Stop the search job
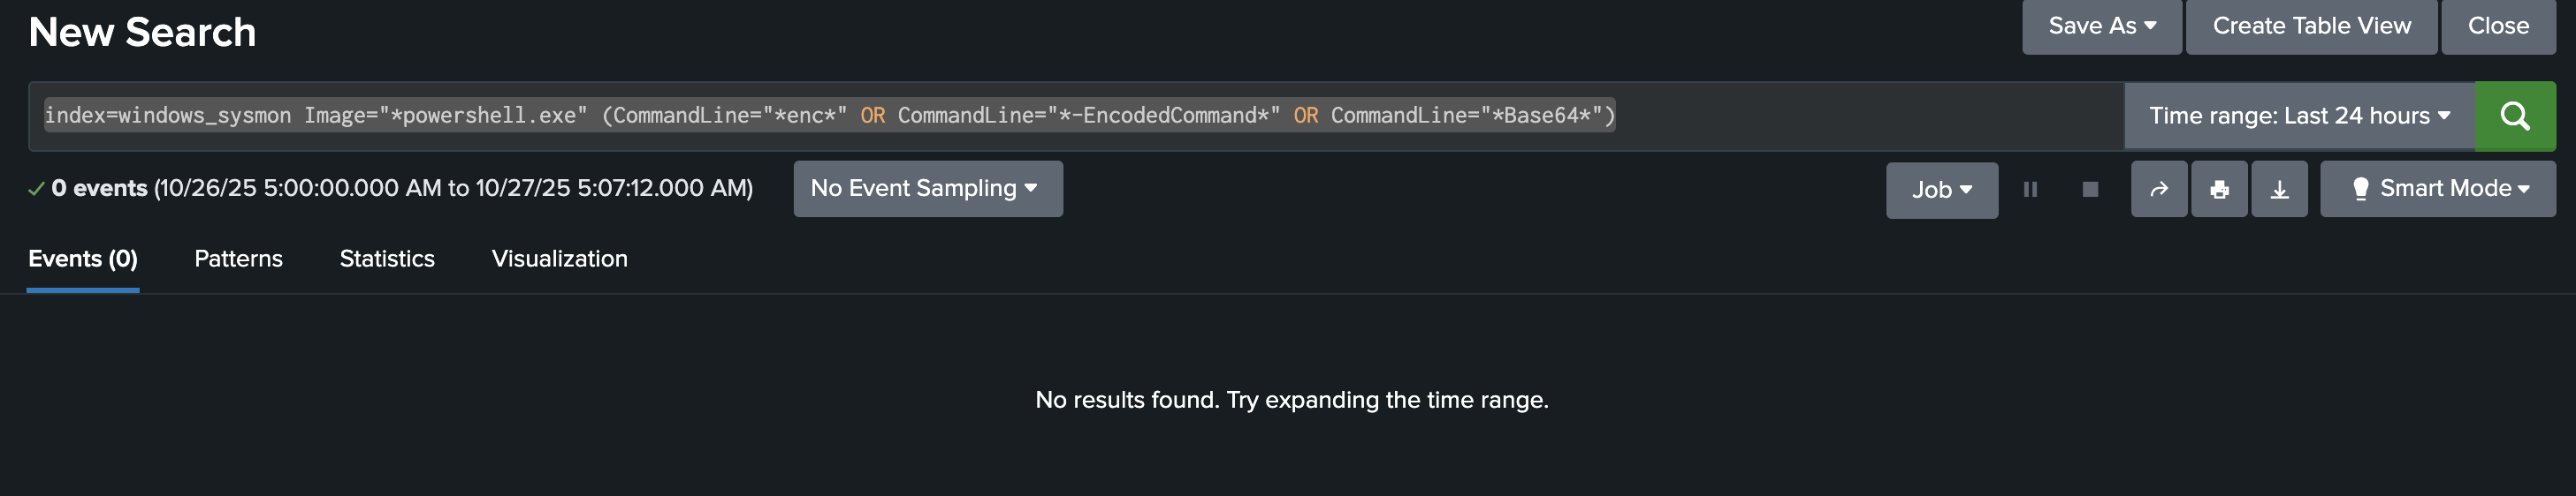 (2089, 190)
